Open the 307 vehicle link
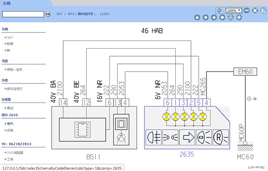 tap(10, 37)
